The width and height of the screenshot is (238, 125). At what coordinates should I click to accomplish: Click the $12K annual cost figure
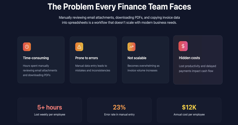point(189,107)
